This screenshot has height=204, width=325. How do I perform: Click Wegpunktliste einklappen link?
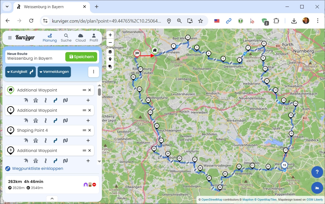pyautogui.click(x=37, y=169)
